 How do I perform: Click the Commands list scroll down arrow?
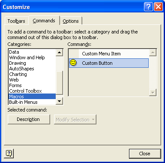[x=153, y=93]
